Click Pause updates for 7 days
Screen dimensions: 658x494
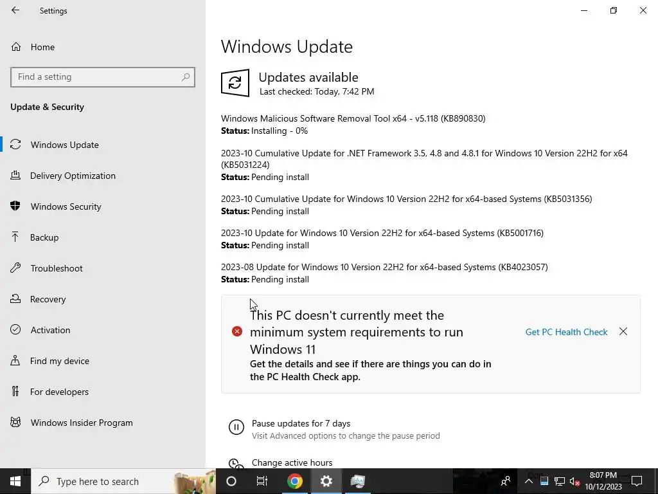click(301, 423)
